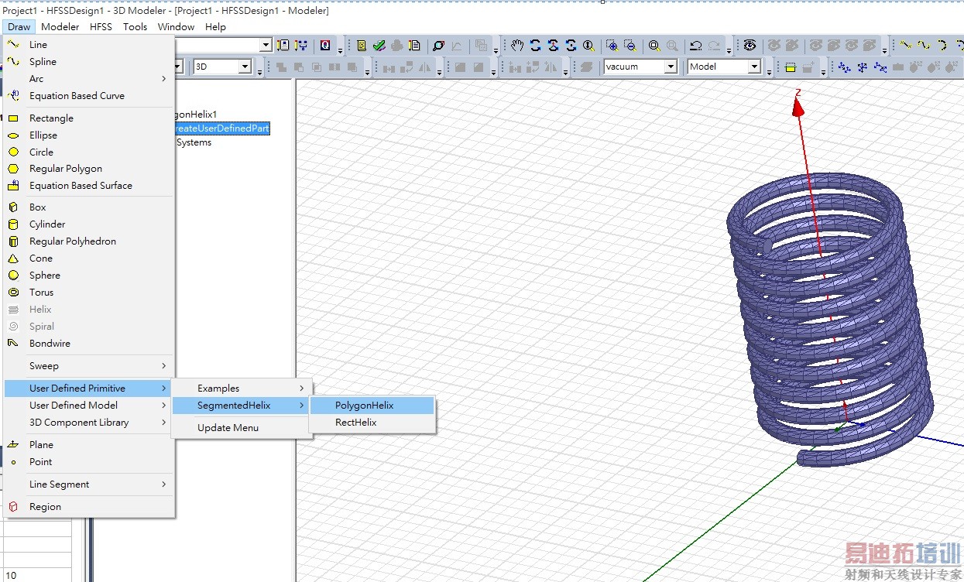Open the HFSS menu in menu bar

[101, 26]
